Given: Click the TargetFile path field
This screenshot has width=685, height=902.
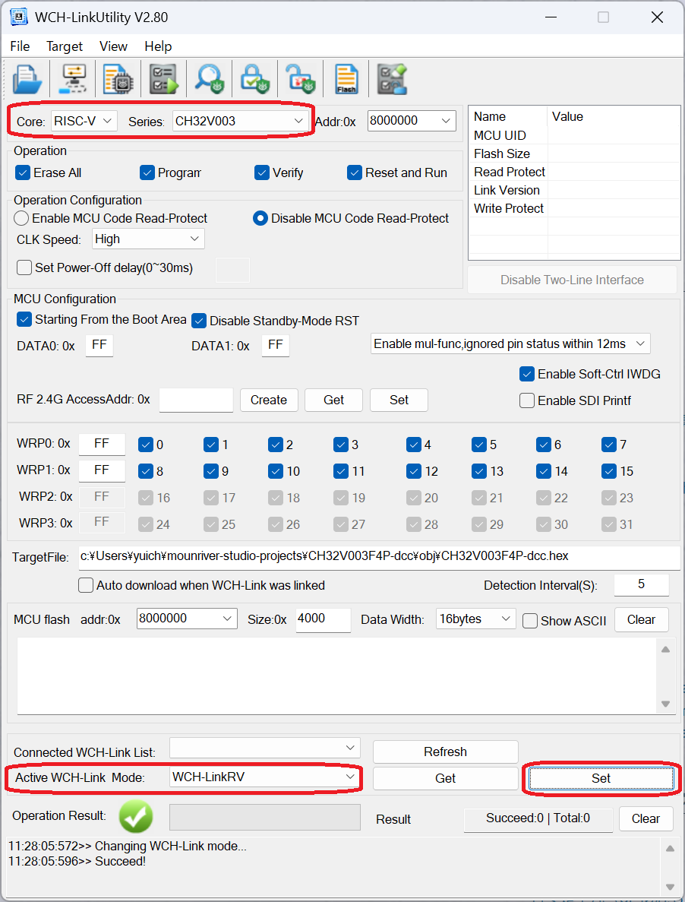Looking at the screenshot, I should pyautogui.click(x=379, y=556).
